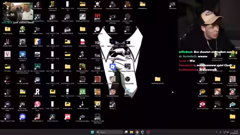
Task: Expand the system tray hidden icons chevron
Action: [216, 132]
